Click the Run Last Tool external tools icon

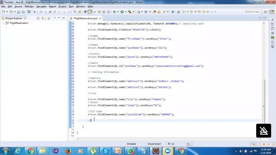pos(130,12)
